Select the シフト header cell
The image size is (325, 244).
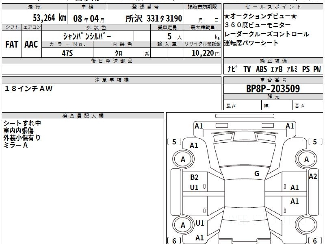(x=12, y=27)
